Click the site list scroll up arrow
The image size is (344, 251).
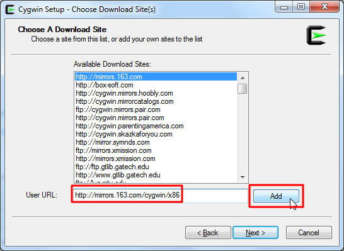pyautogui.click(x=243, y=78)
